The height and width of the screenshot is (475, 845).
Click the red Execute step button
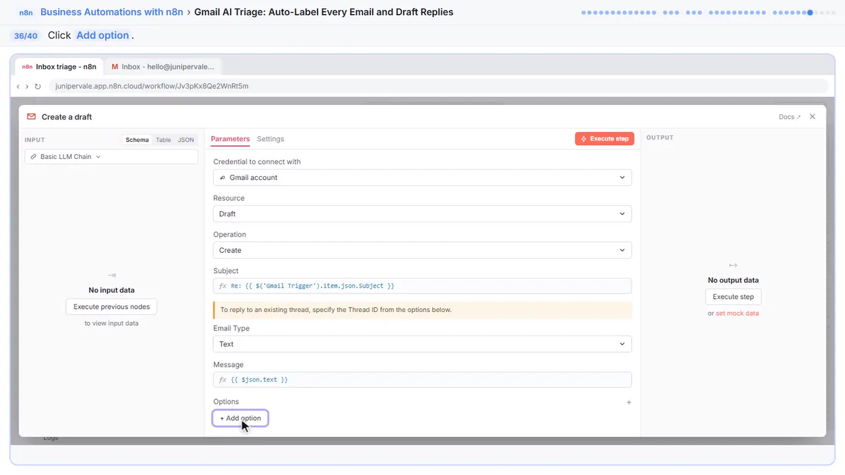click(605, 139)
